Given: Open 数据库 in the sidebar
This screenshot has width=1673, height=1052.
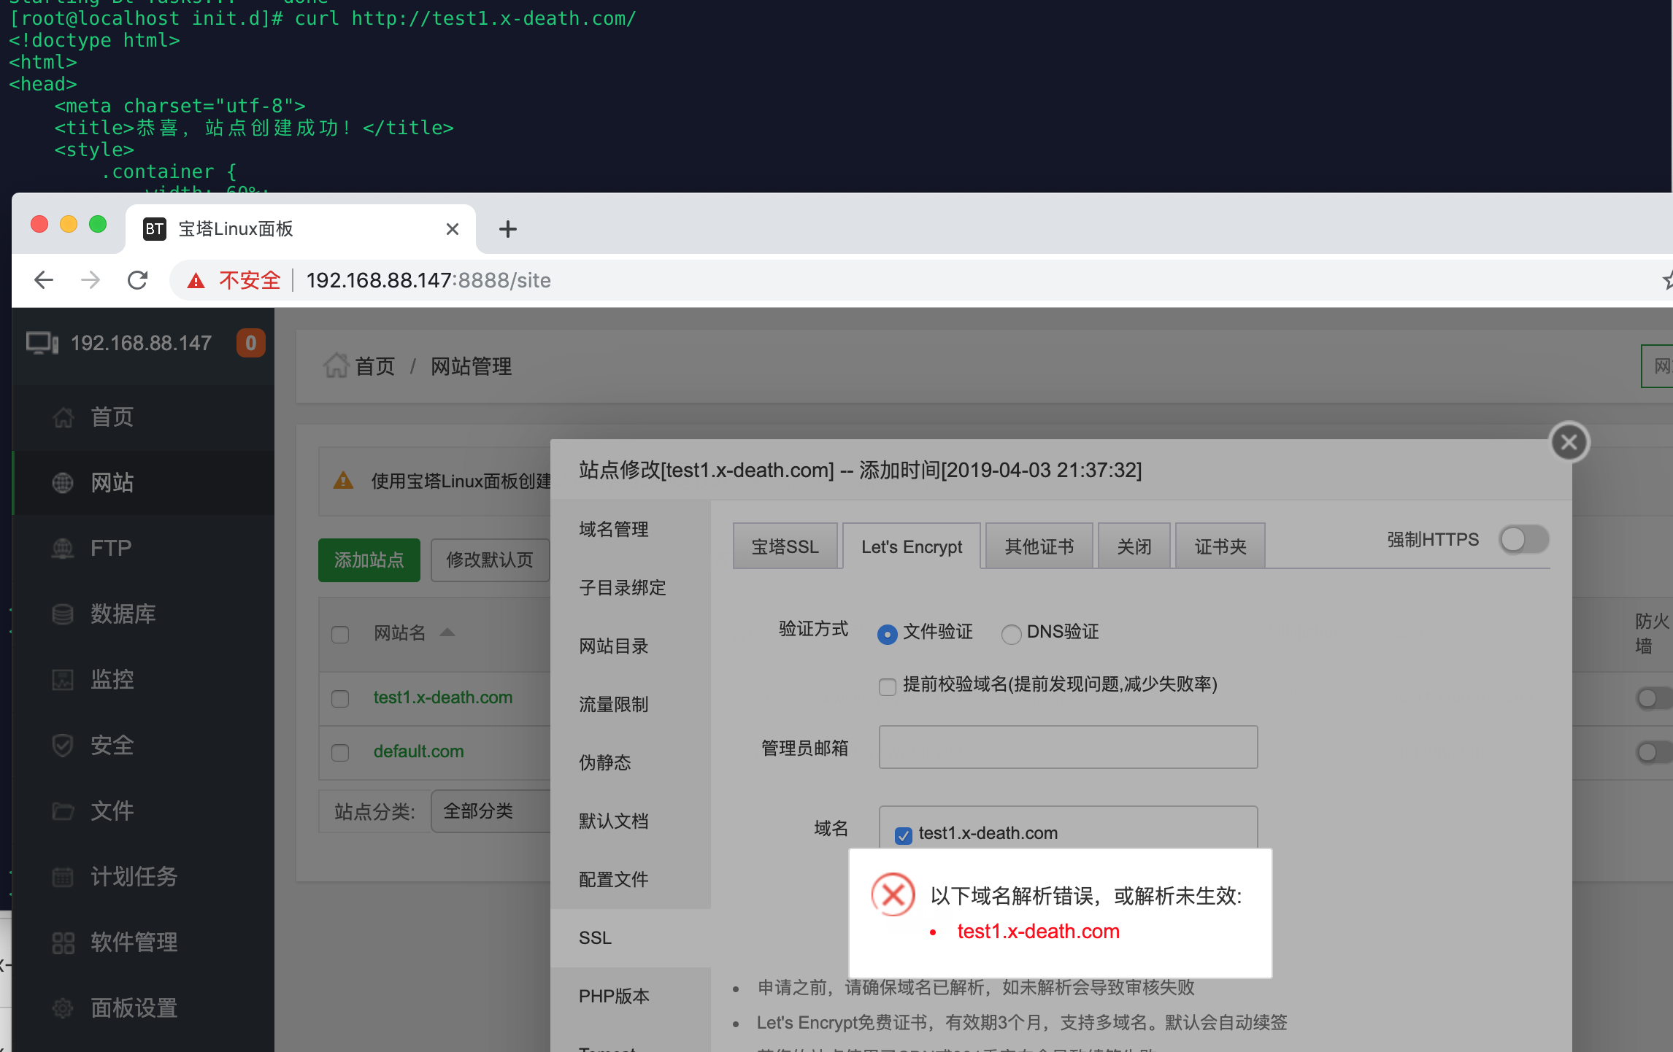Looking at the screenshot, I should tap(143, 614).
